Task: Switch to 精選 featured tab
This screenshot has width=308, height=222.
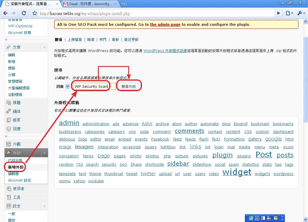Action: point(91,39)
